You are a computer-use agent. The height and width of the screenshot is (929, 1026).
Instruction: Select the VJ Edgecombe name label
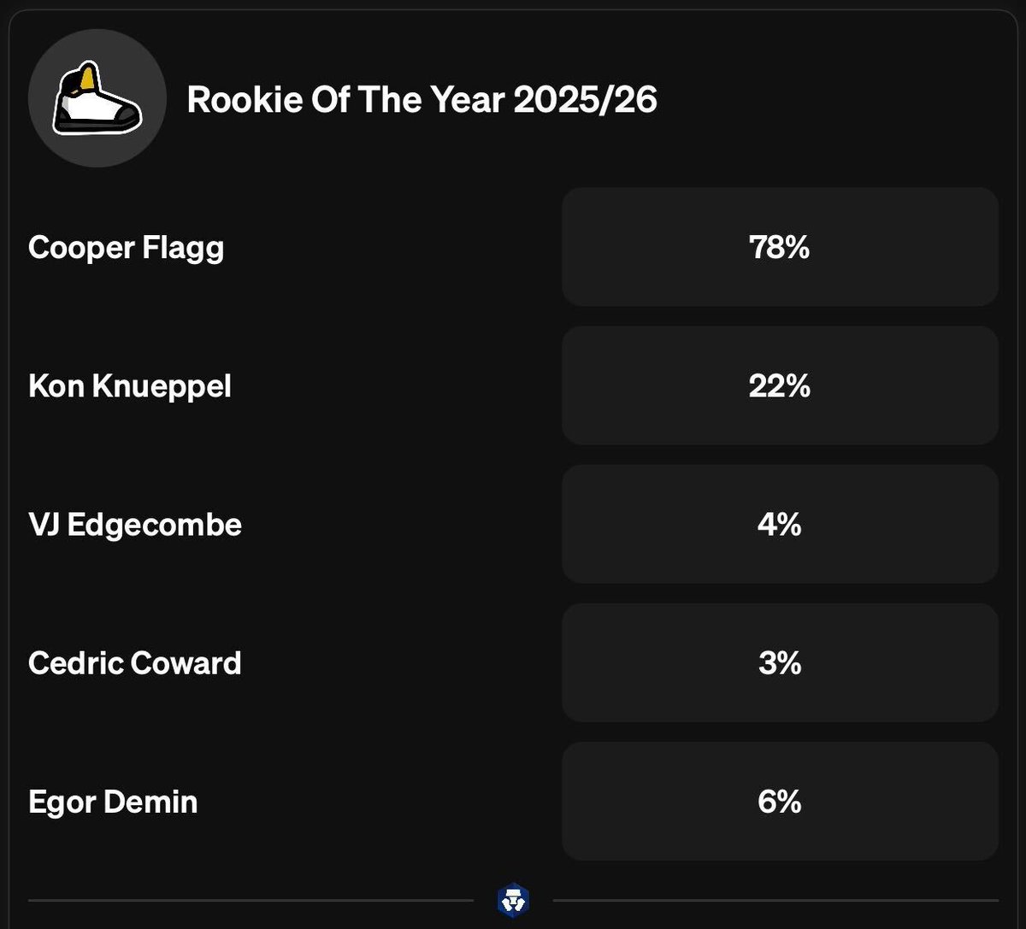click(134, 525)
